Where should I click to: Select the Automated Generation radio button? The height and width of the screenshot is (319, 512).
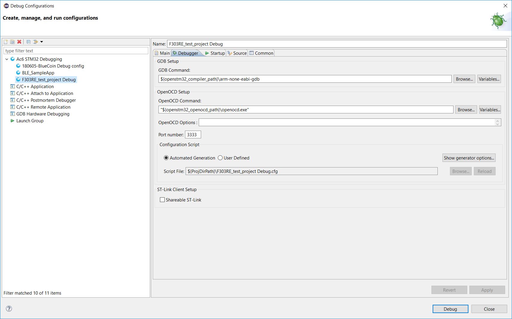[x=166, y=158]
